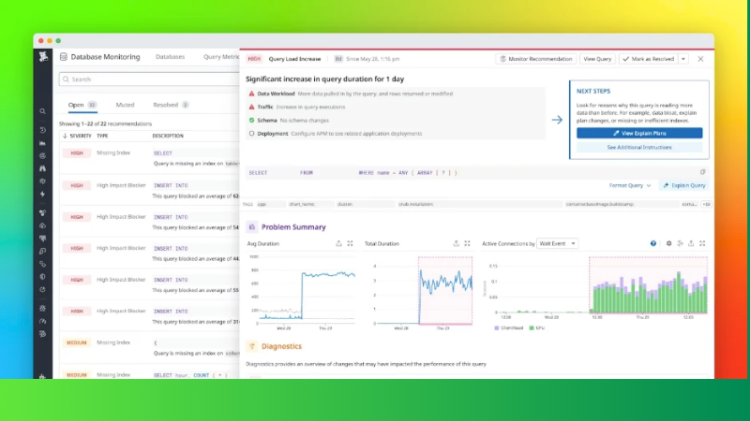Click the help icon on Active Connections
The width and height of the screenshot is (750, 421).
pyautogui.click(x=653, y=243)
